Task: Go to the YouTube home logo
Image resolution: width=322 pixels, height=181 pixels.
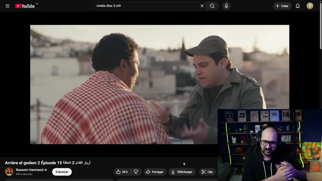Action: point(25,6)
